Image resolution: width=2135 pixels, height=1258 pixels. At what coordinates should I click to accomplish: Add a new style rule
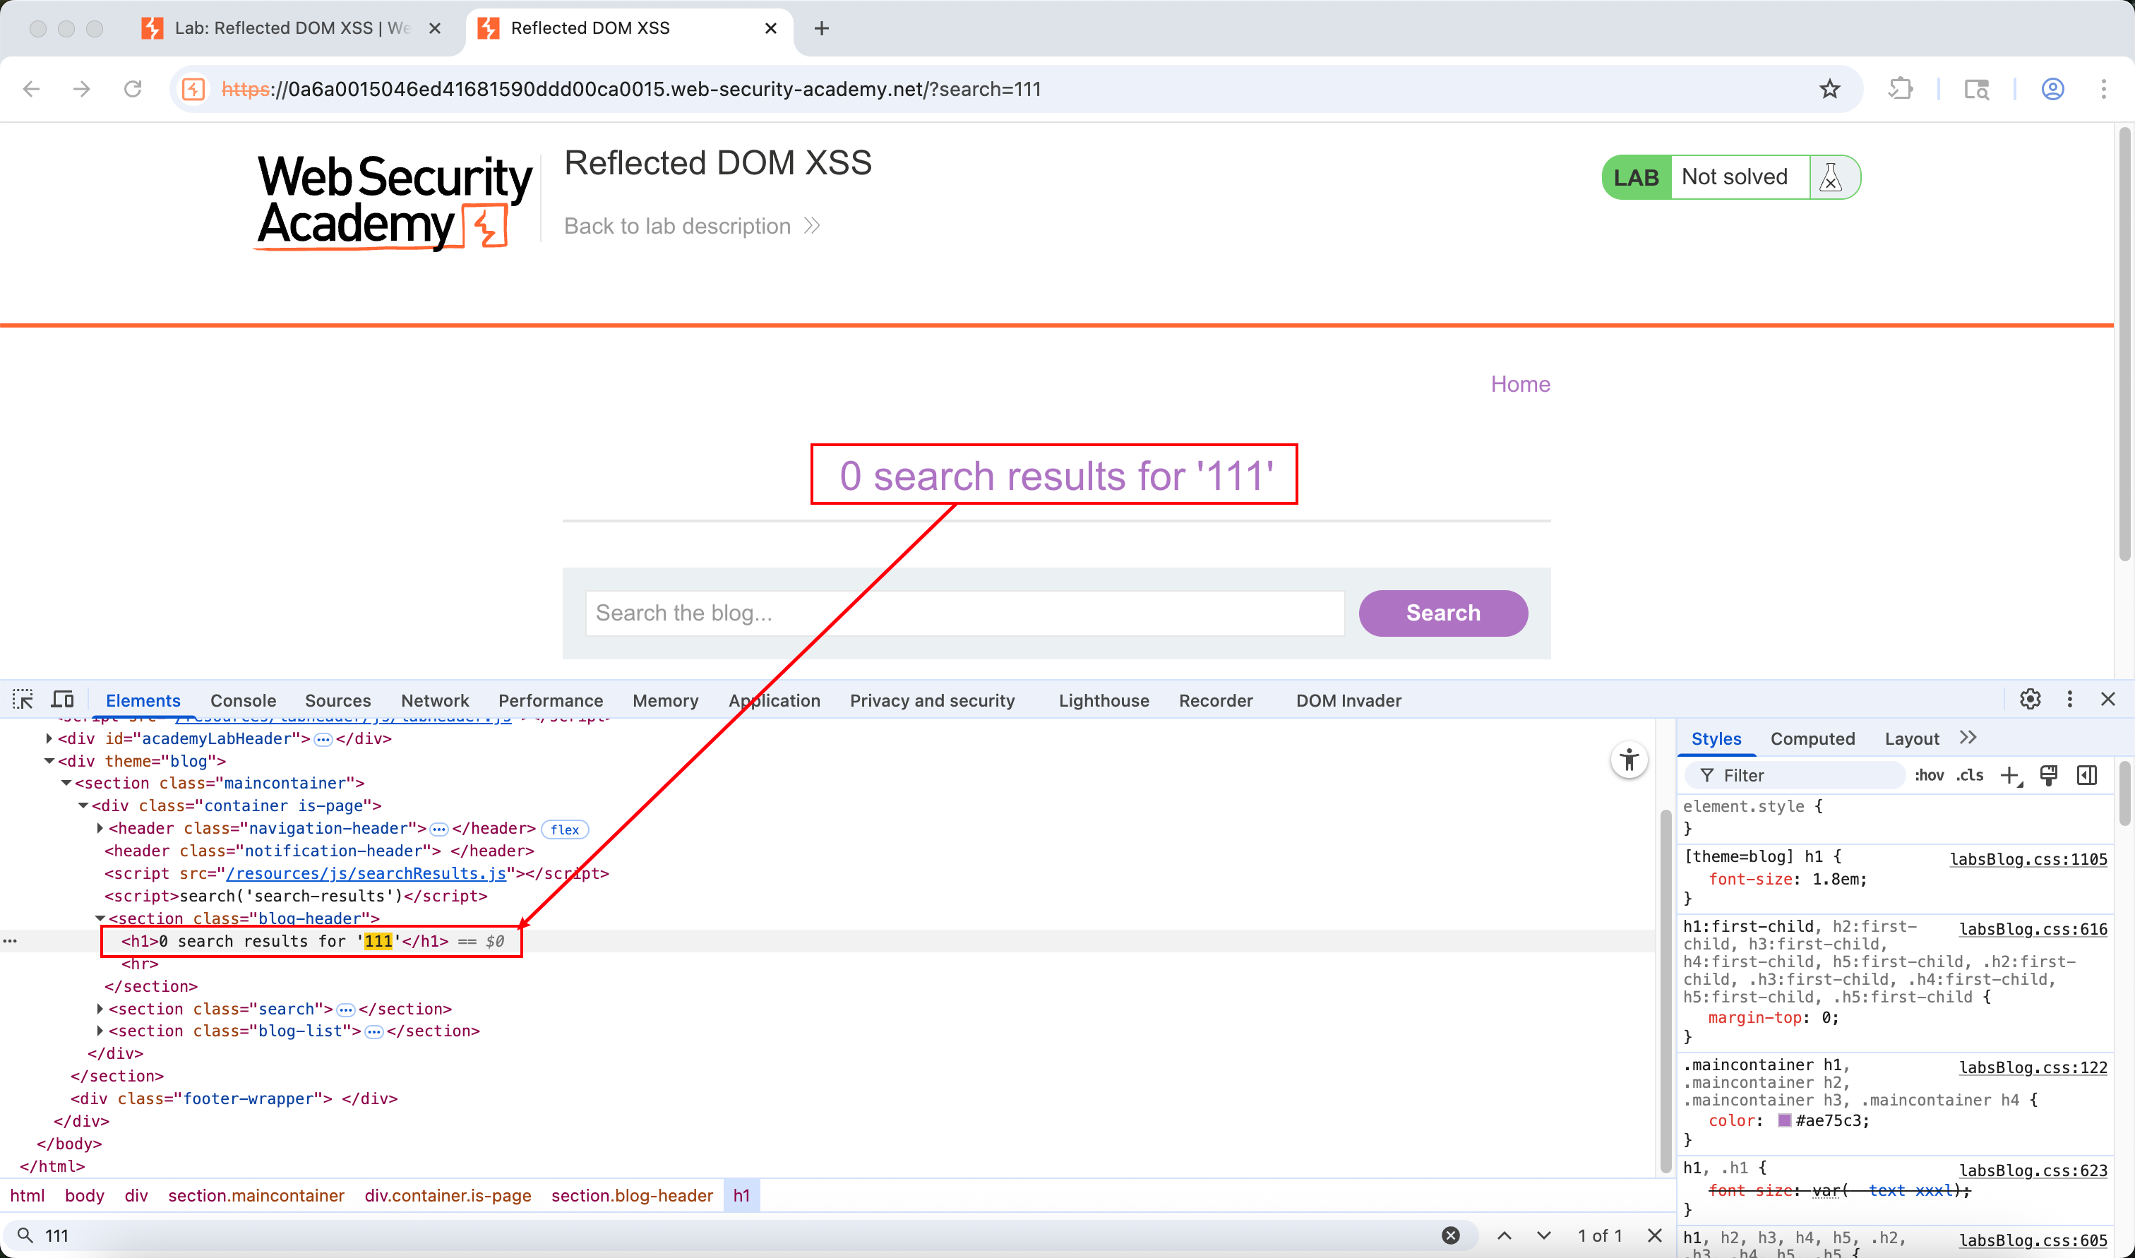pyautogui.click(x=2011, y=776)
